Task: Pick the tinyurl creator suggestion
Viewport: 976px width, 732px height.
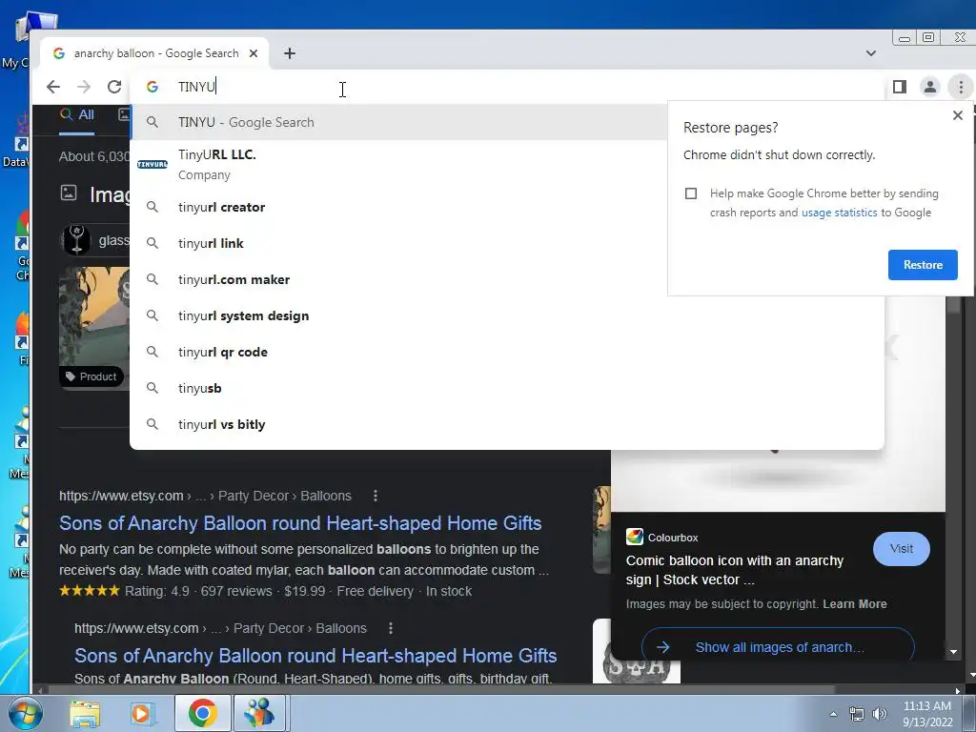Action: pos(398,207)
